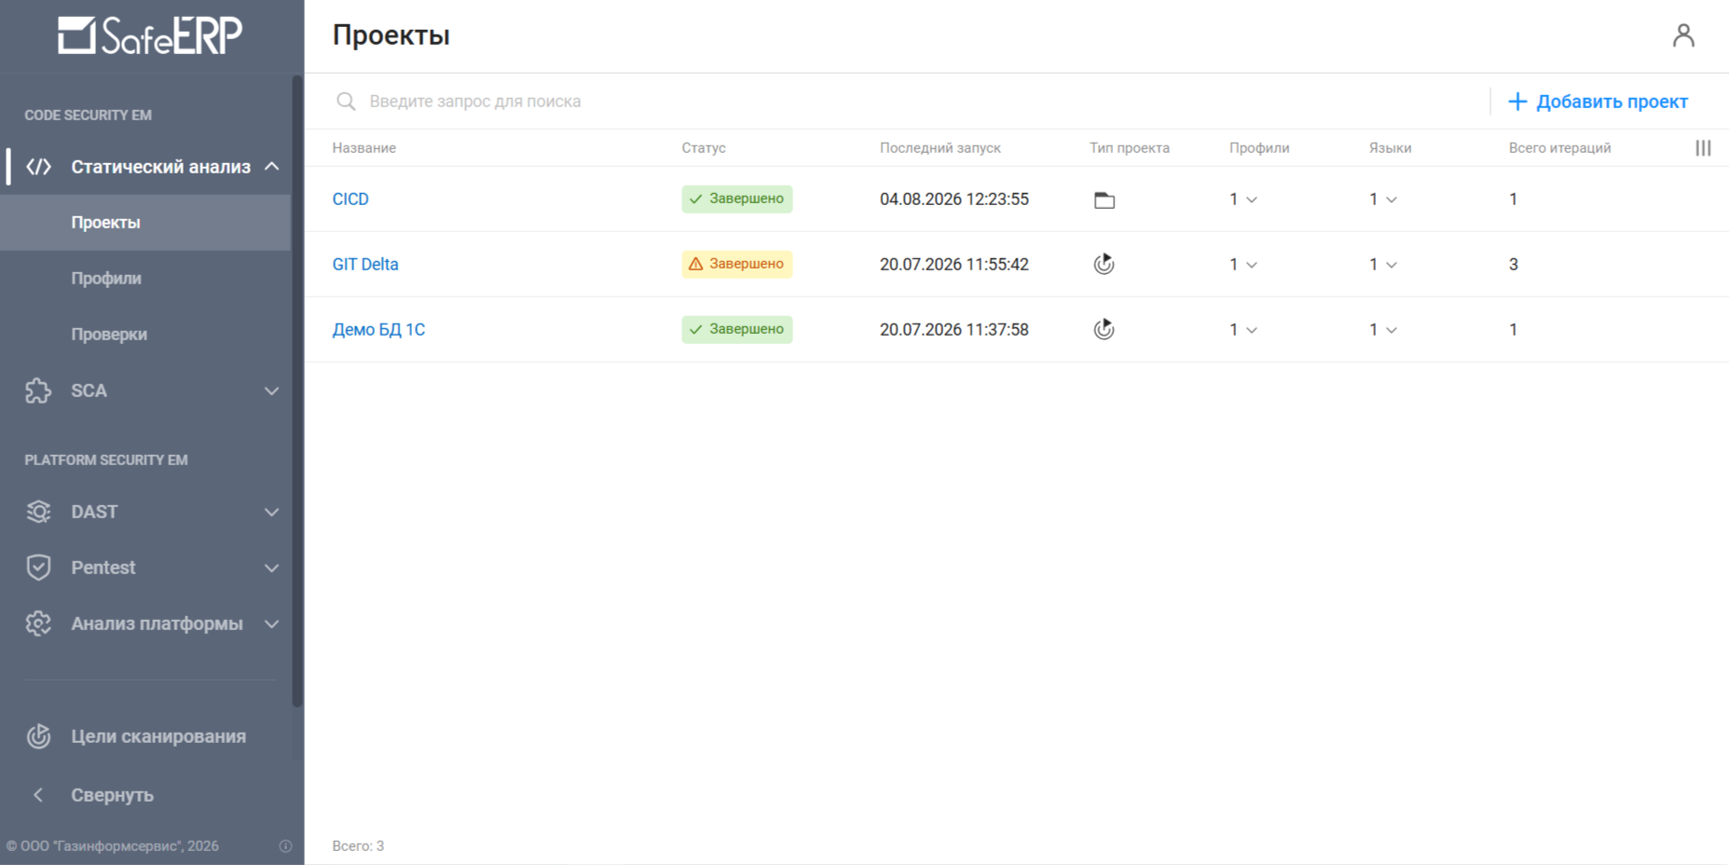
Task: Click the folder project type icon for CICD
Action: click(x=1105, y=199)
